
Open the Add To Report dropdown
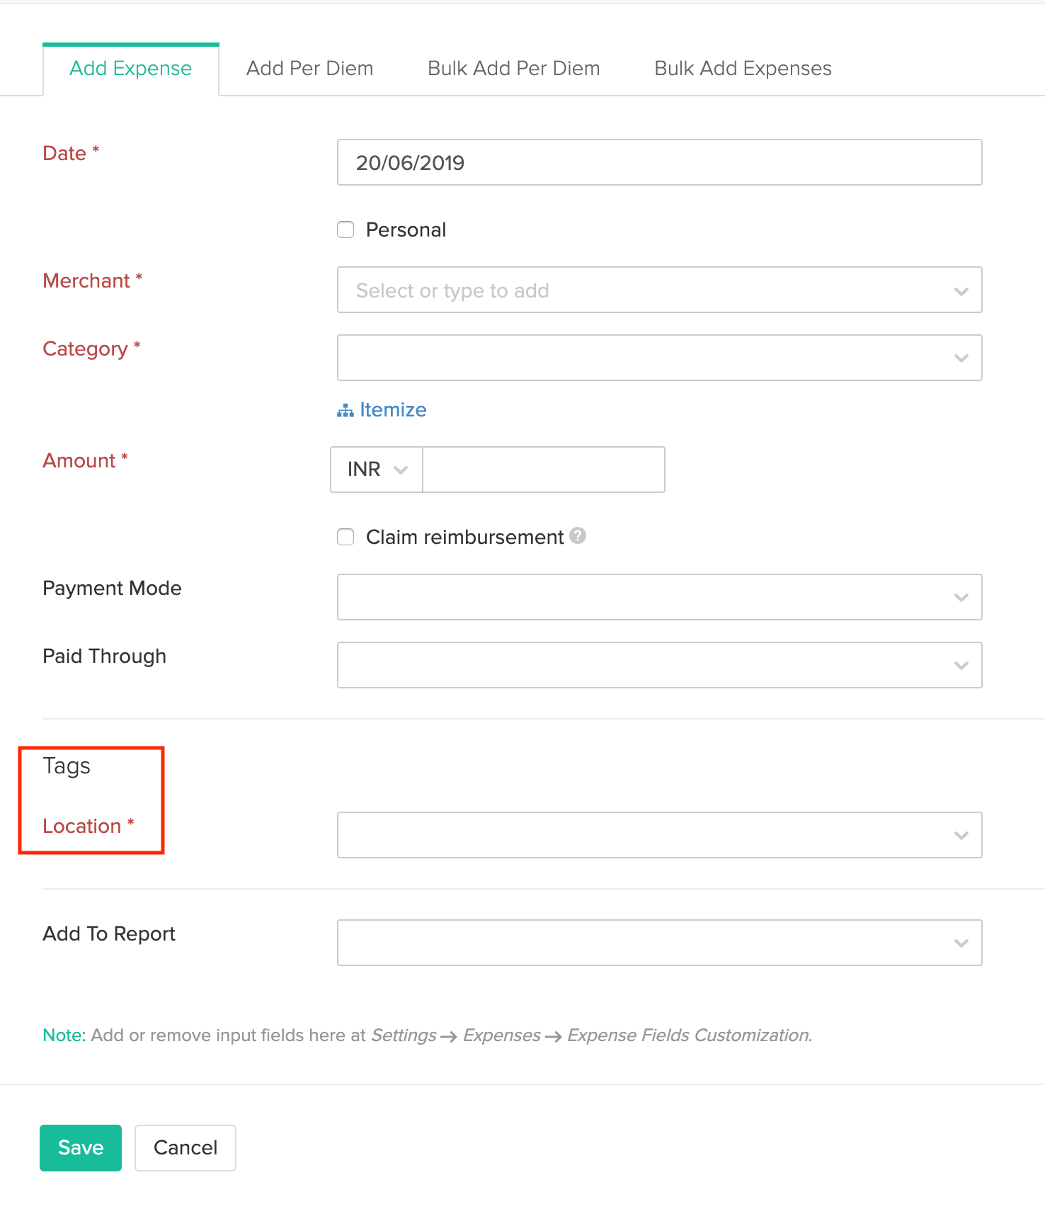click(x=659, y=943)
